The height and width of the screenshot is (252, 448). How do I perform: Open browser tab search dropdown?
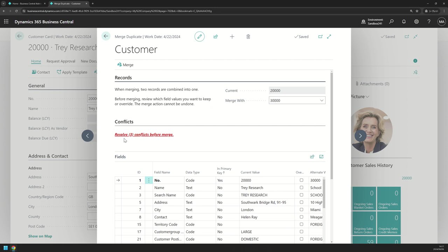point(3,3)
